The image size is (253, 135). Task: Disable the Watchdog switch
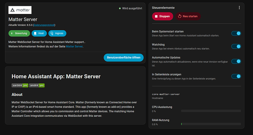tap(236, 46)
